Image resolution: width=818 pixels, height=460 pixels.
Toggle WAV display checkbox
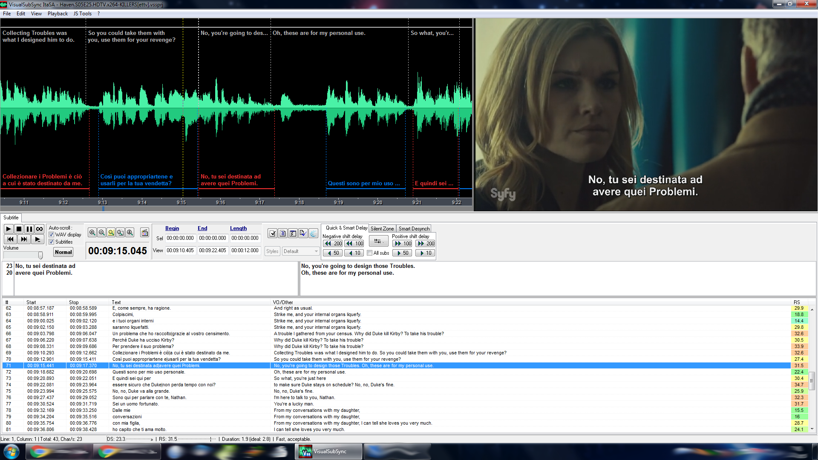point(52,235)
